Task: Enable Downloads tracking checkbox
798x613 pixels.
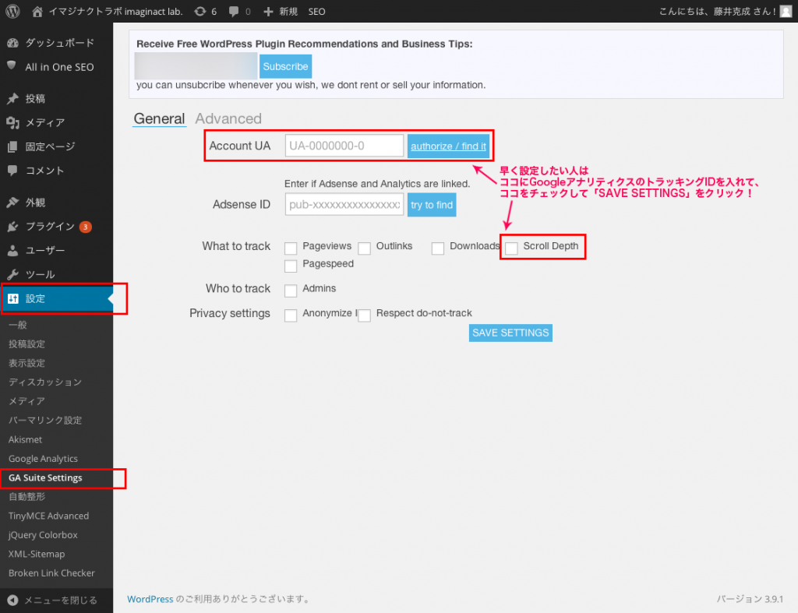Action: 438,248
